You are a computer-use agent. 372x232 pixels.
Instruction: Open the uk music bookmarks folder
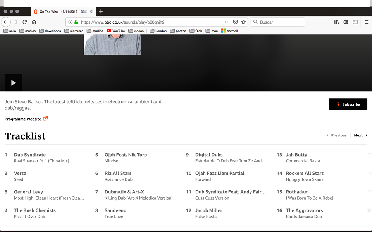pos(74,31)
